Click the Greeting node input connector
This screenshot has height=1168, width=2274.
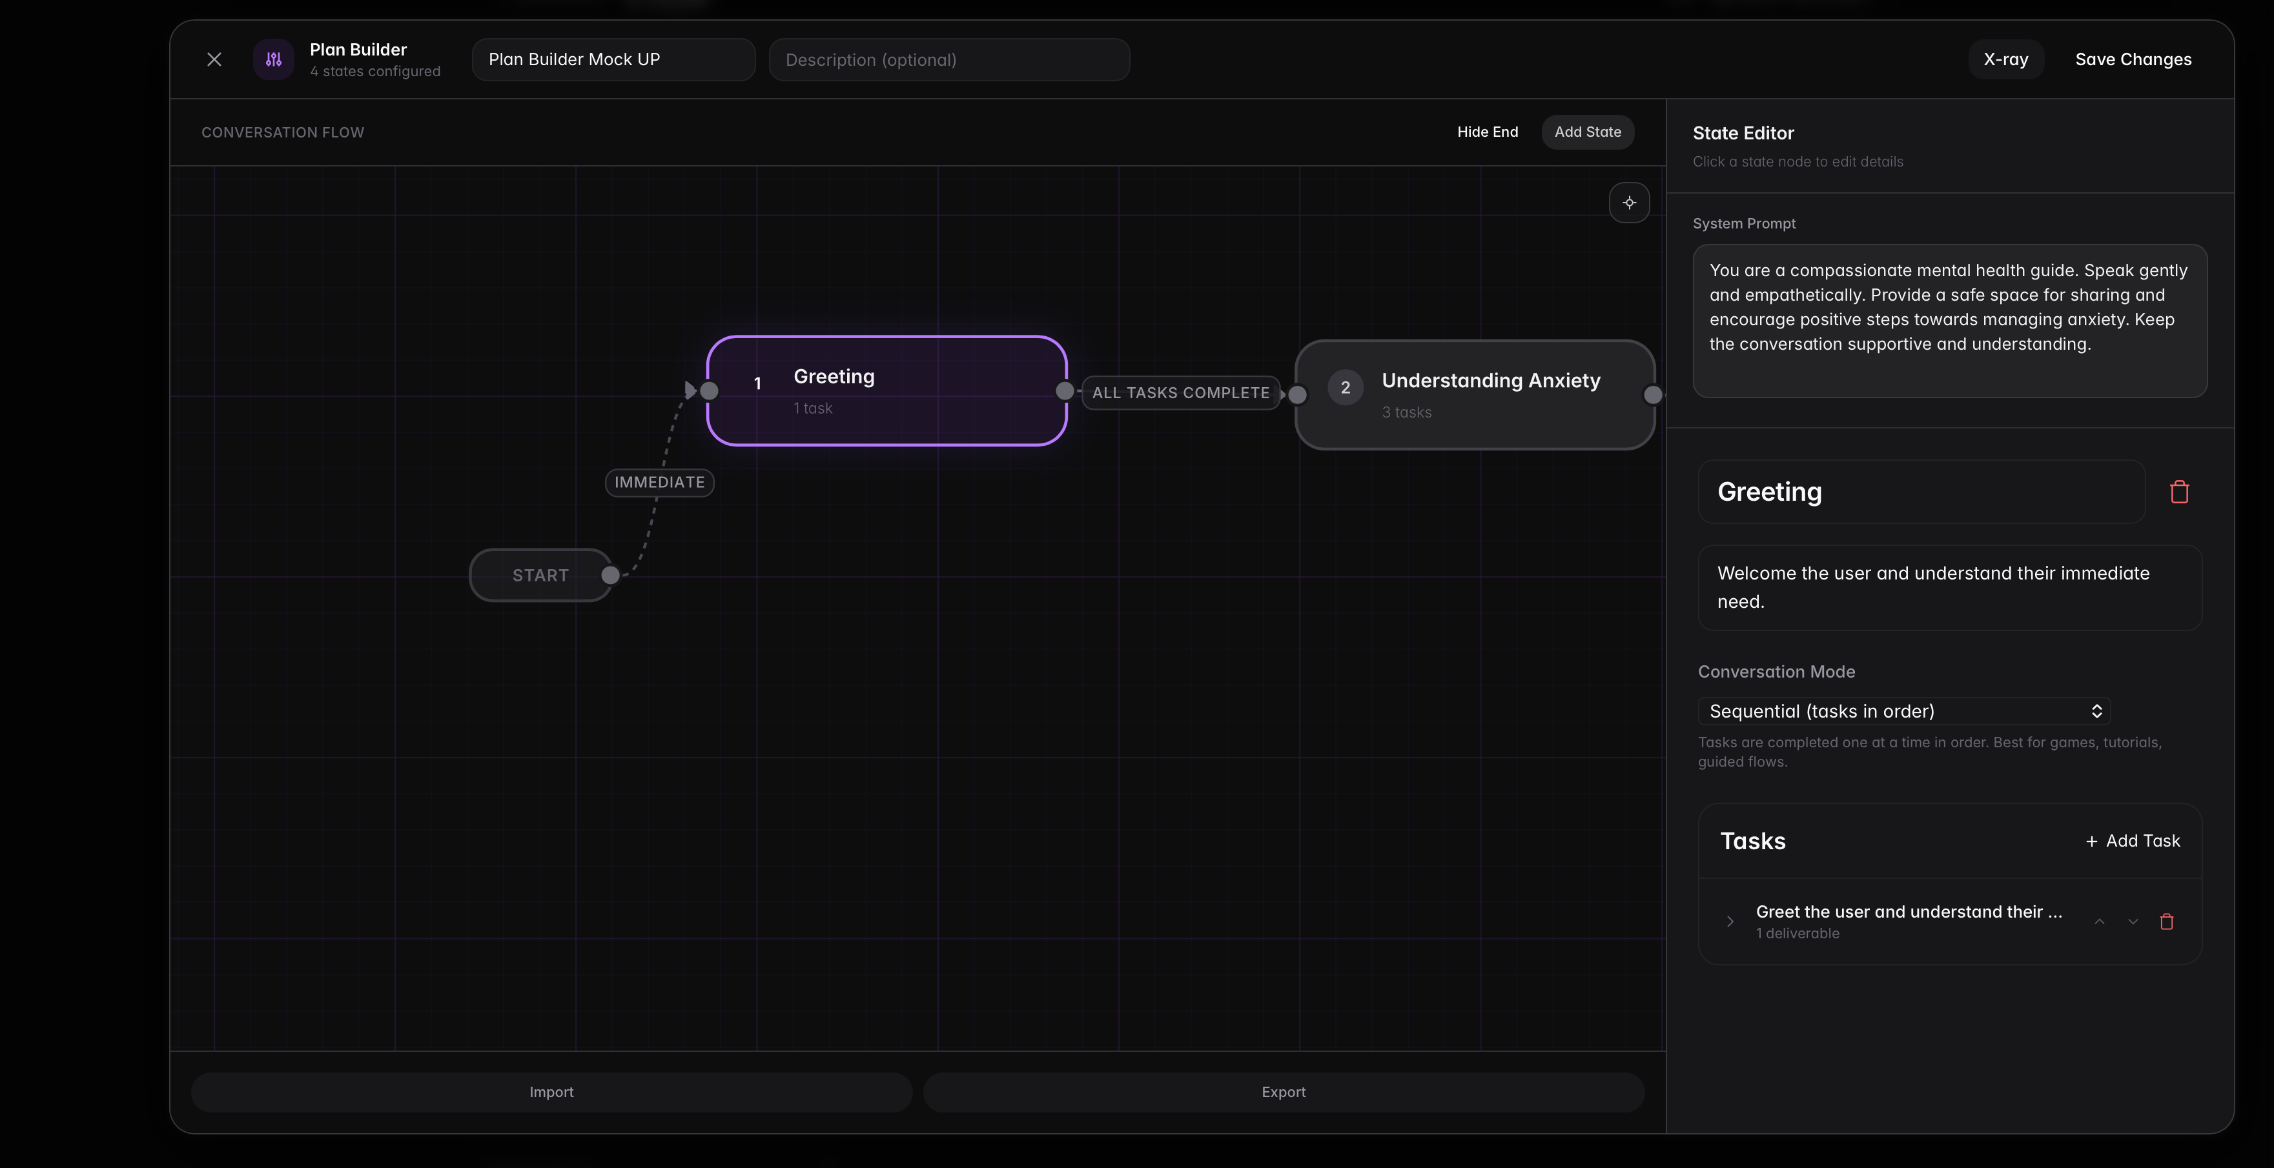coord(709,391)
